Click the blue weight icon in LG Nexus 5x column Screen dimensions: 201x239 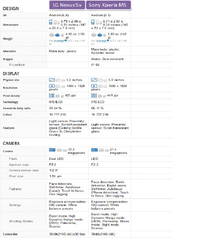(x=57, y=35)
